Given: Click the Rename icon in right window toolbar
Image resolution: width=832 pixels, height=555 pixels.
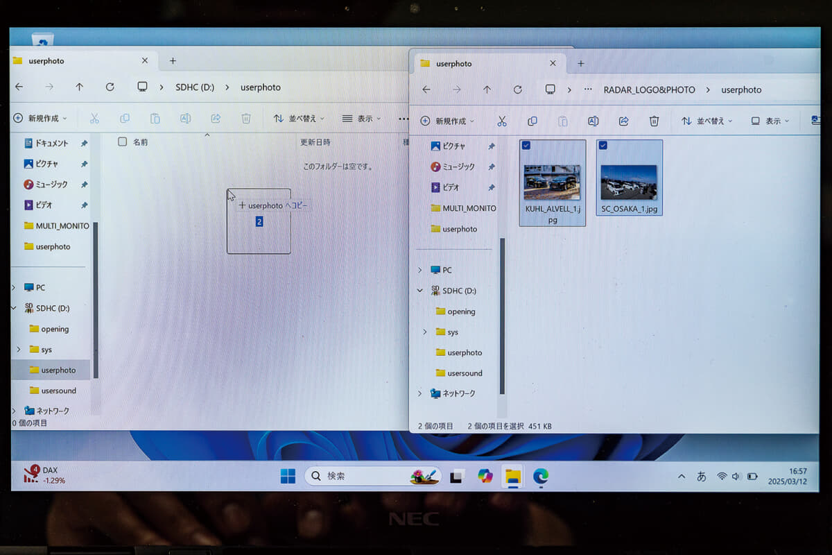Looking at the screenshot, I should tap(593, 121).
